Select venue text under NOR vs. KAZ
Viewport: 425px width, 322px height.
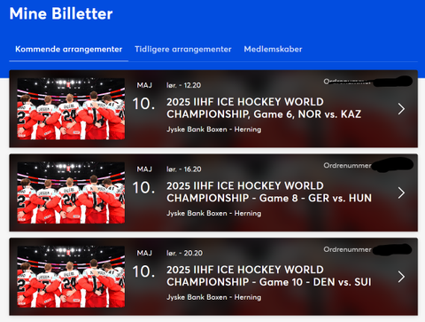point(214,130)
